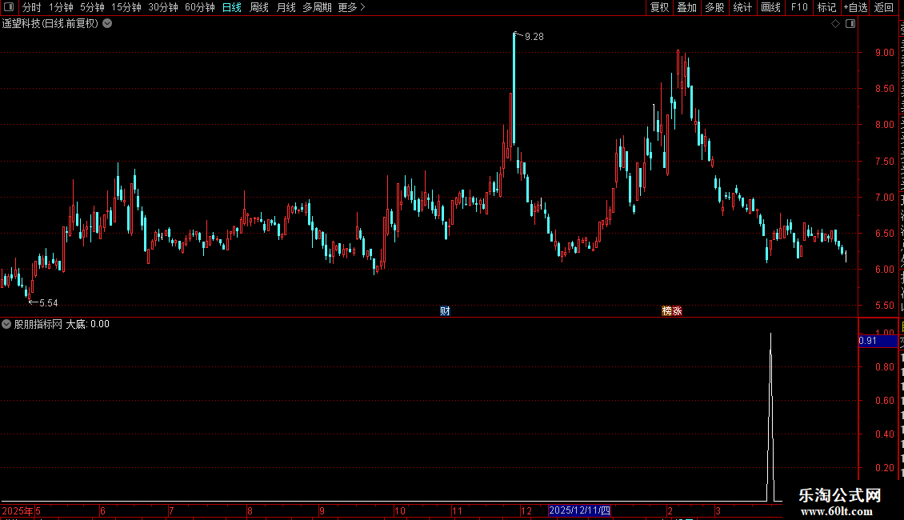Open 画线 drawing tools
The height and width of the screenshot is (520, 904).
(771, 7)
